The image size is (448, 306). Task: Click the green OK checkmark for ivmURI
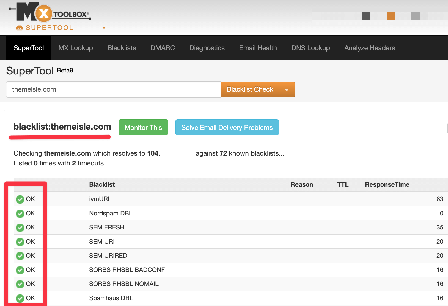tap(20, 199)
